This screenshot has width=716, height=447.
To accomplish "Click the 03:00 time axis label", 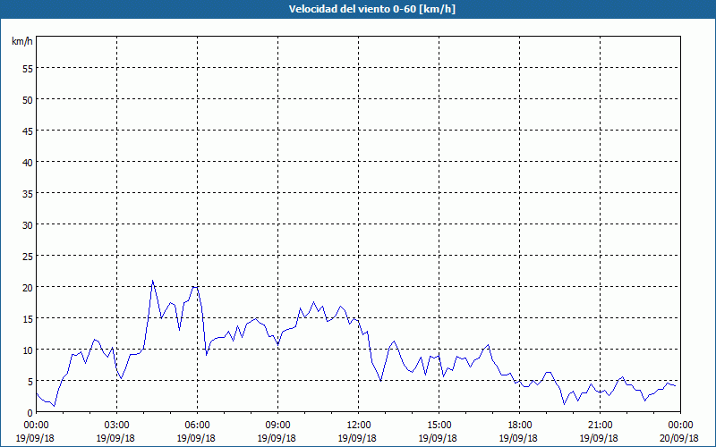I will click(x=117, y=426).
